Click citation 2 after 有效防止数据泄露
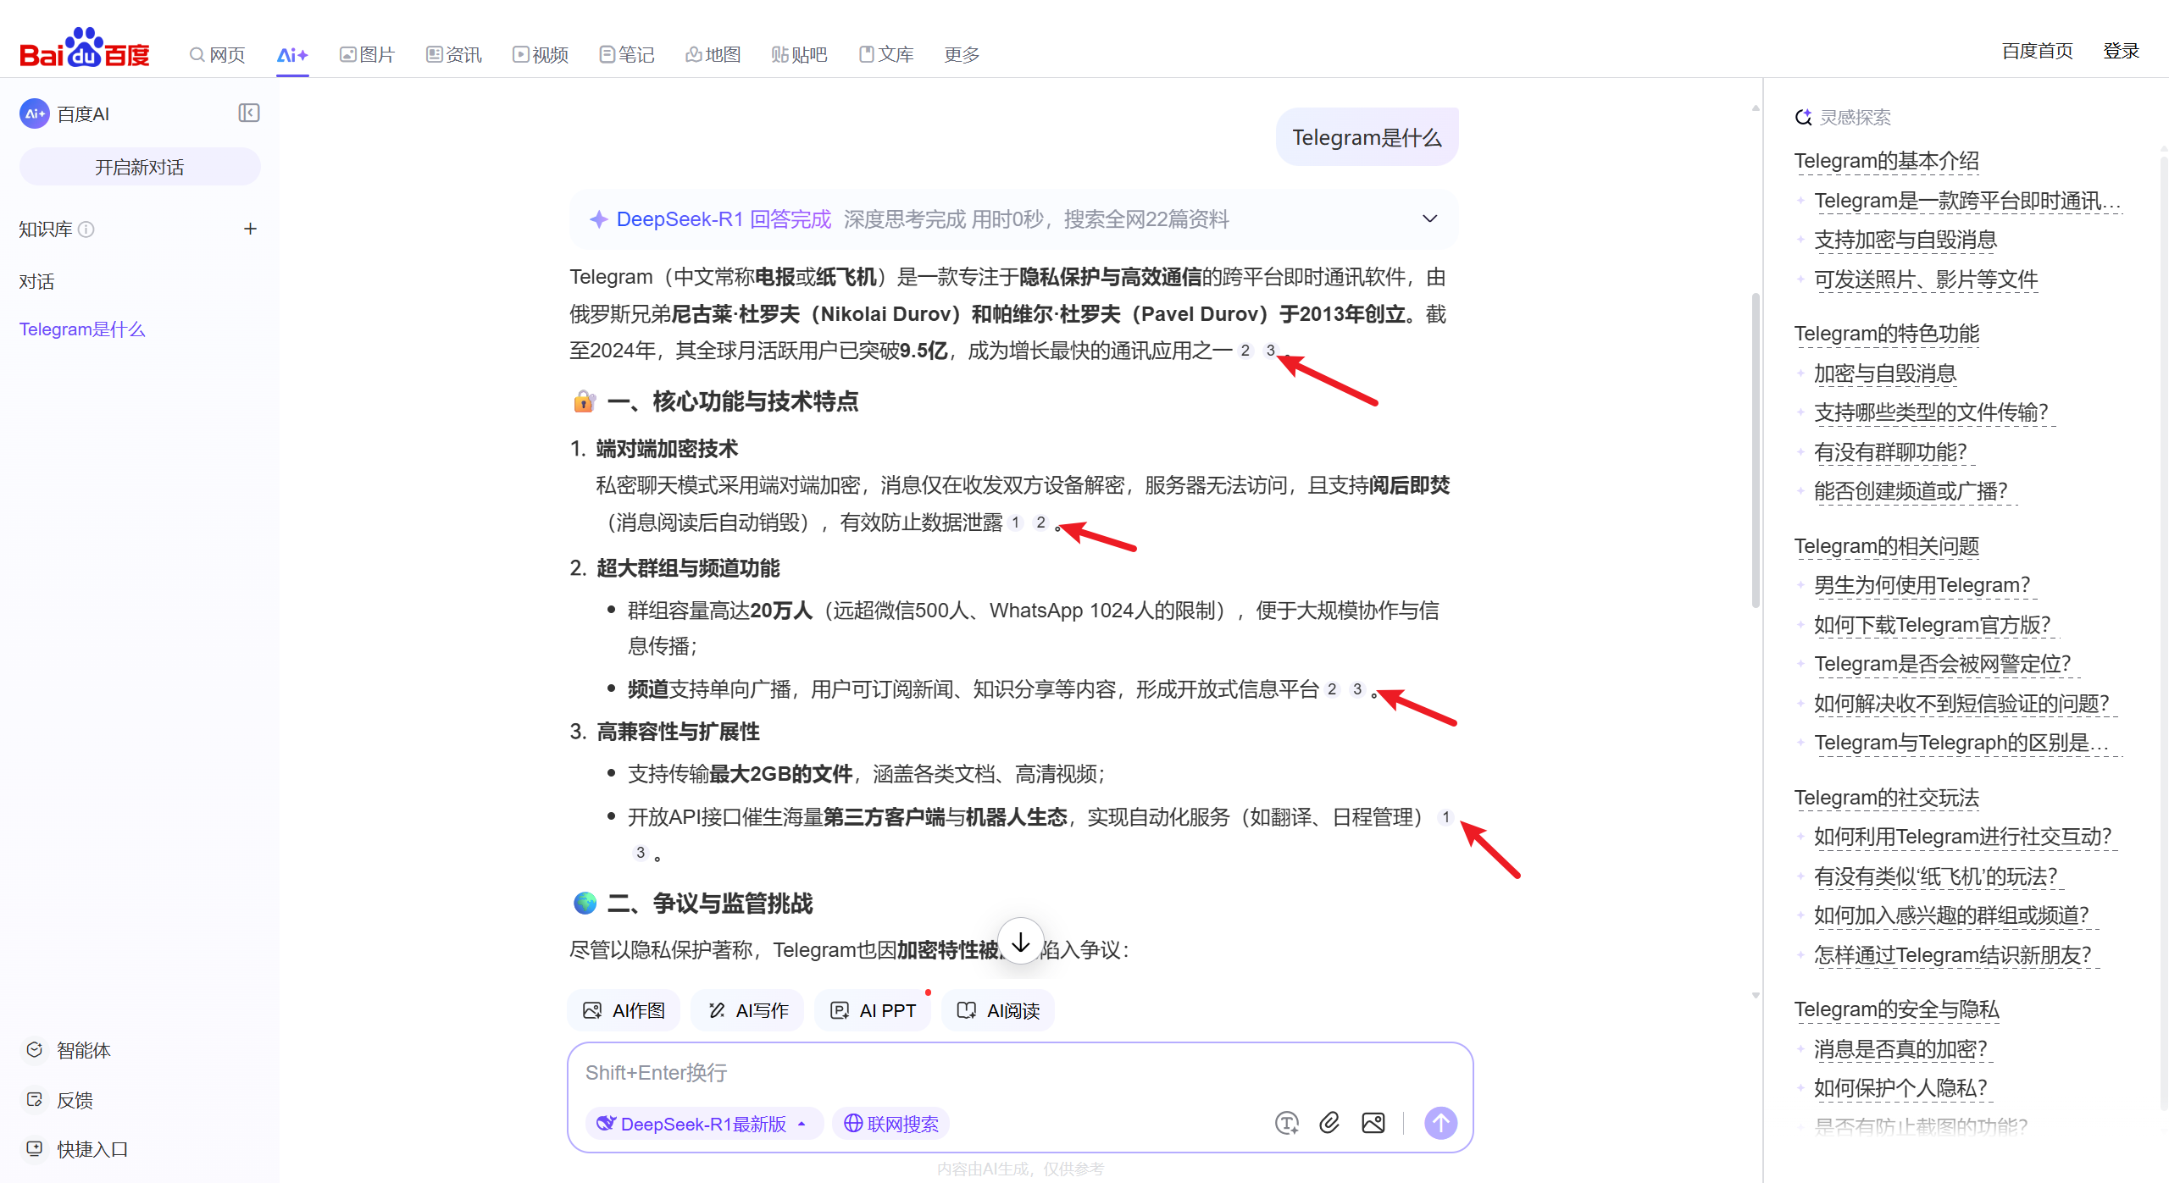This screenshot has width=2169, height=1183. [1040, 522]
